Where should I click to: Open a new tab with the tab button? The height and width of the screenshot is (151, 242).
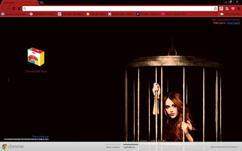42,3
